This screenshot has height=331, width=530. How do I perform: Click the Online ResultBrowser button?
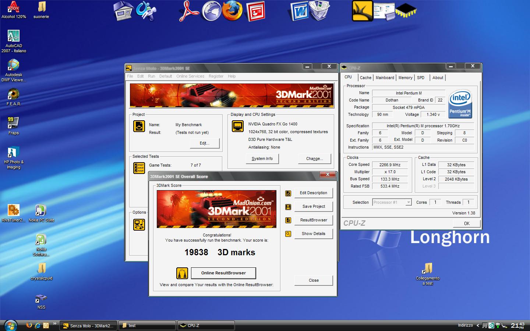click(x=223, y=273)
